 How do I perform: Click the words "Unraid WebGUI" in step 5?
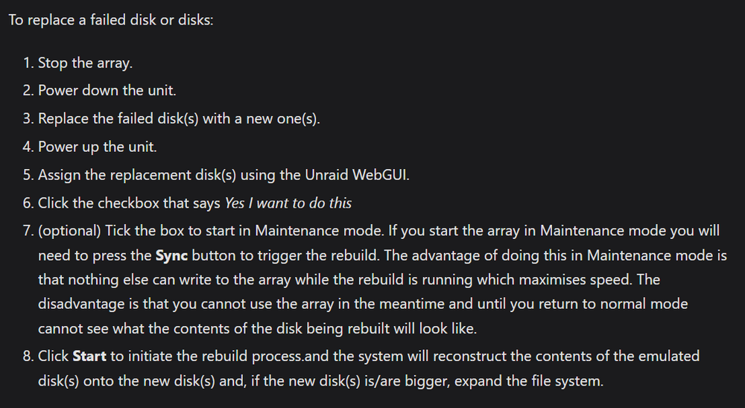[356, 175]
